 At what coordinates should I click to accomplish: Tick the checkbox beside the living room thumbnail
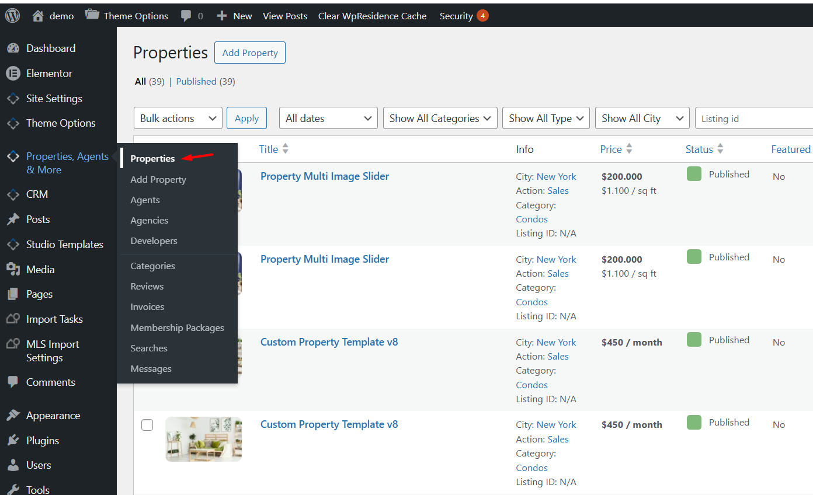147,425
